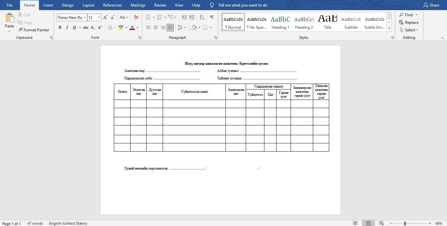Apply bullet list formatting
447x226 pixels.
(148, 17)
